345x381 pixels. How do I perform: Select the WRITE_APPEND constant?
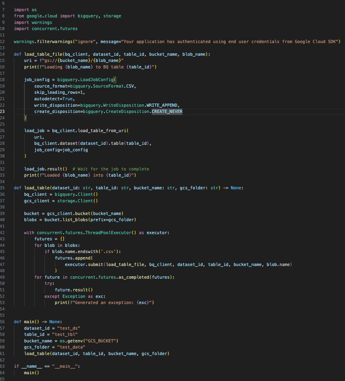coord(162,105)
